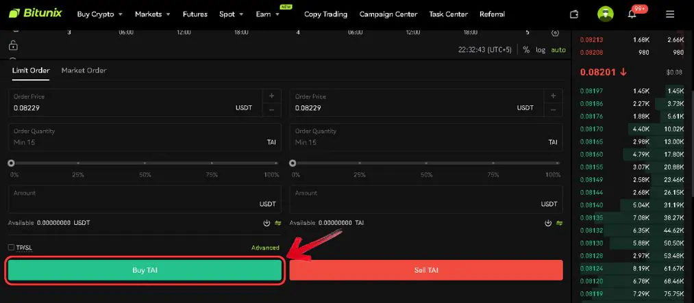Click the chart time settings icon
This screenshot has width=694, height=303.
click(556, 33)
